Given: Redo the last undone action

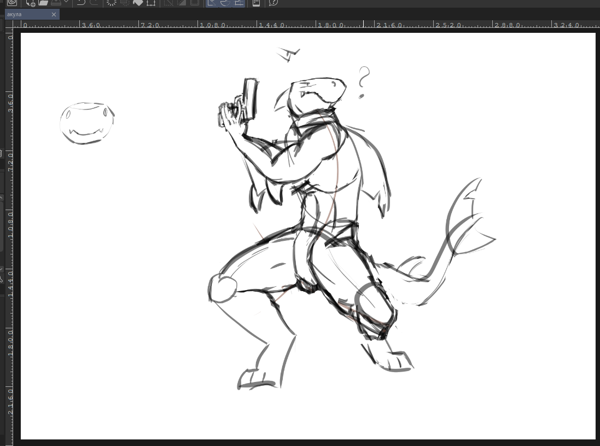Looking at the screenshot, I should [x=94, y=2].
